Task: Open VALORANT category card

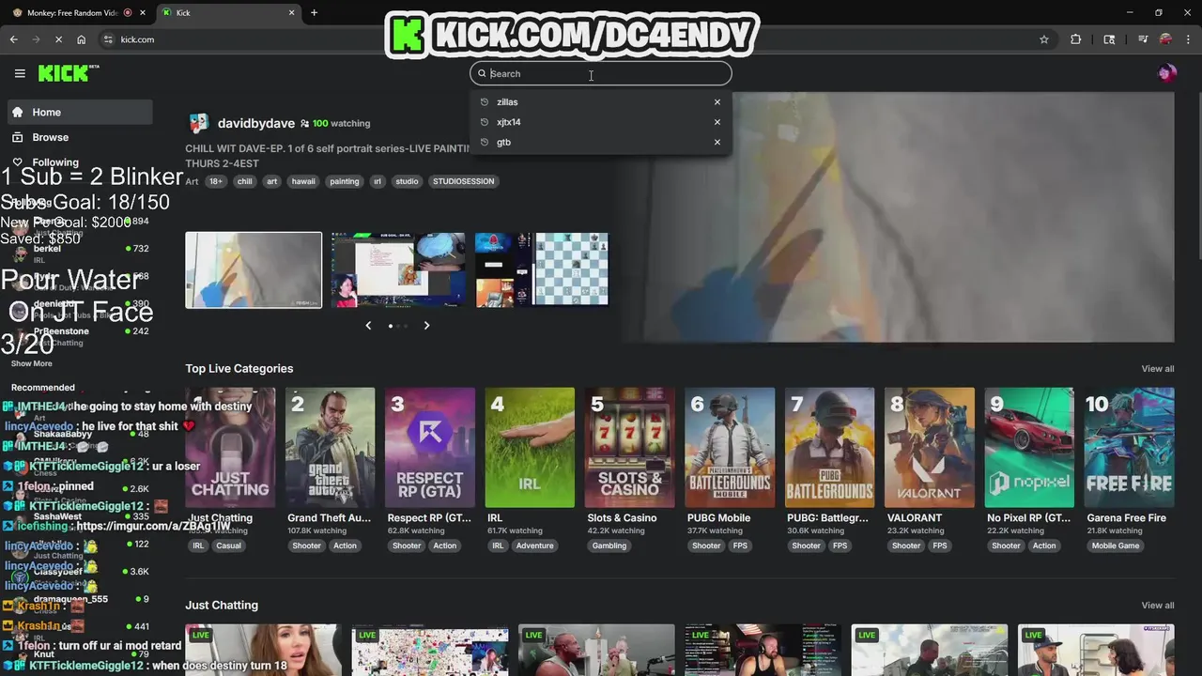Action: tap(930, 448)
